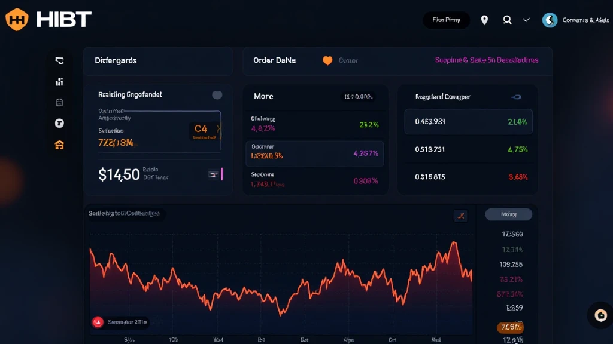
Task: Click the location pin icon in header
Action: click(484, 20)
